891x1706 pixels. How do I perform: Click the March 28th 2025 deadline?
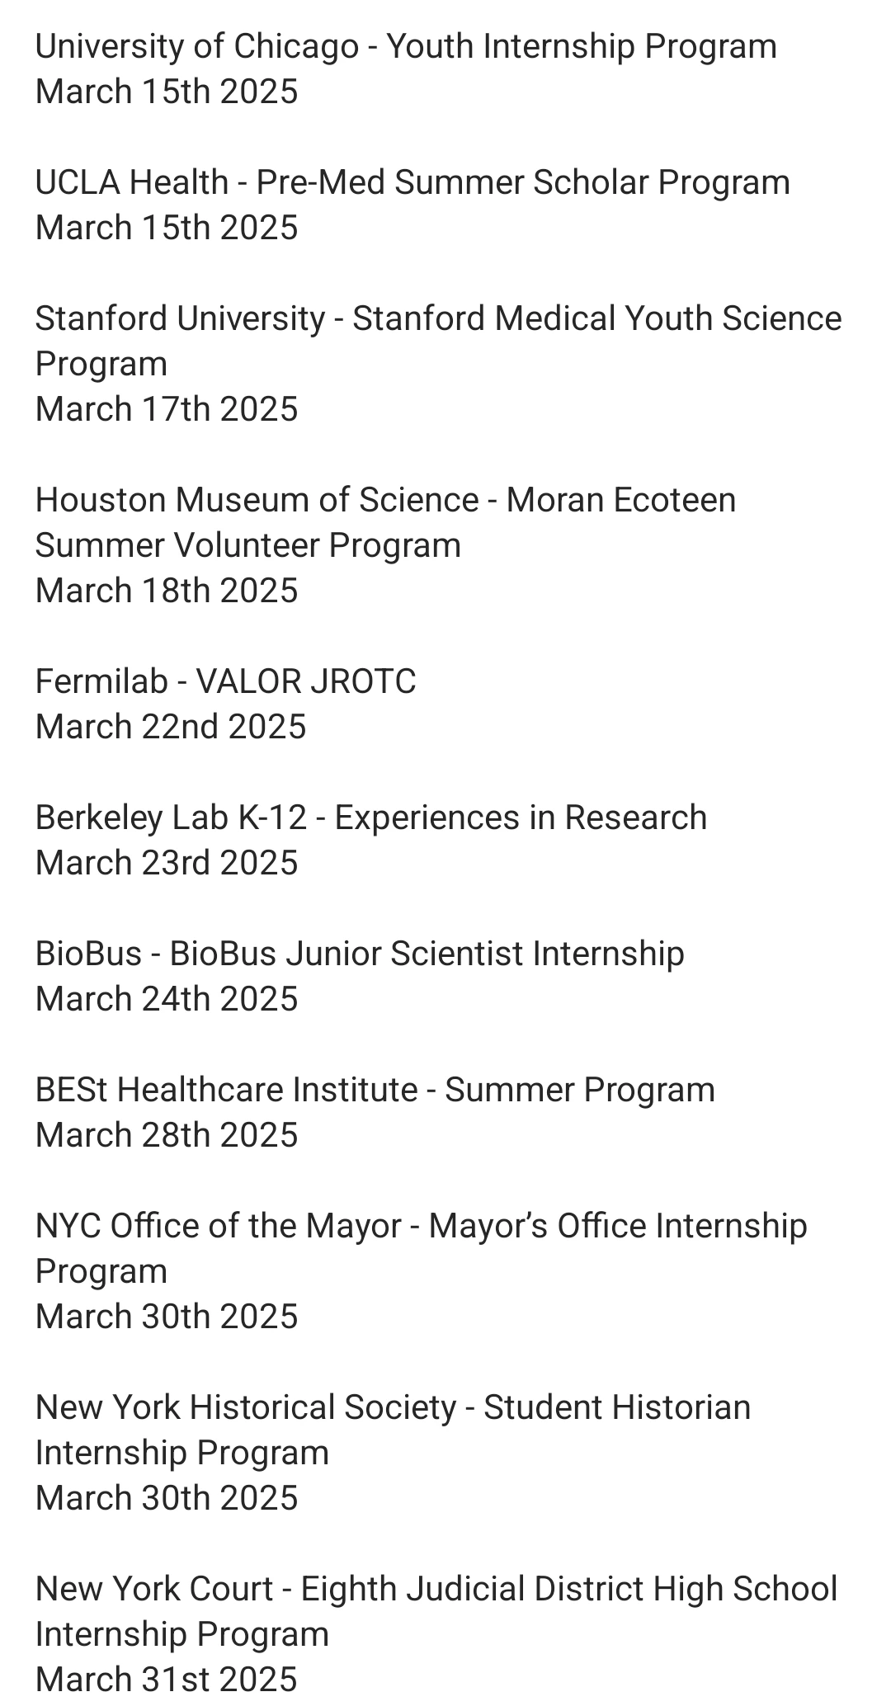click(167, 1135)
